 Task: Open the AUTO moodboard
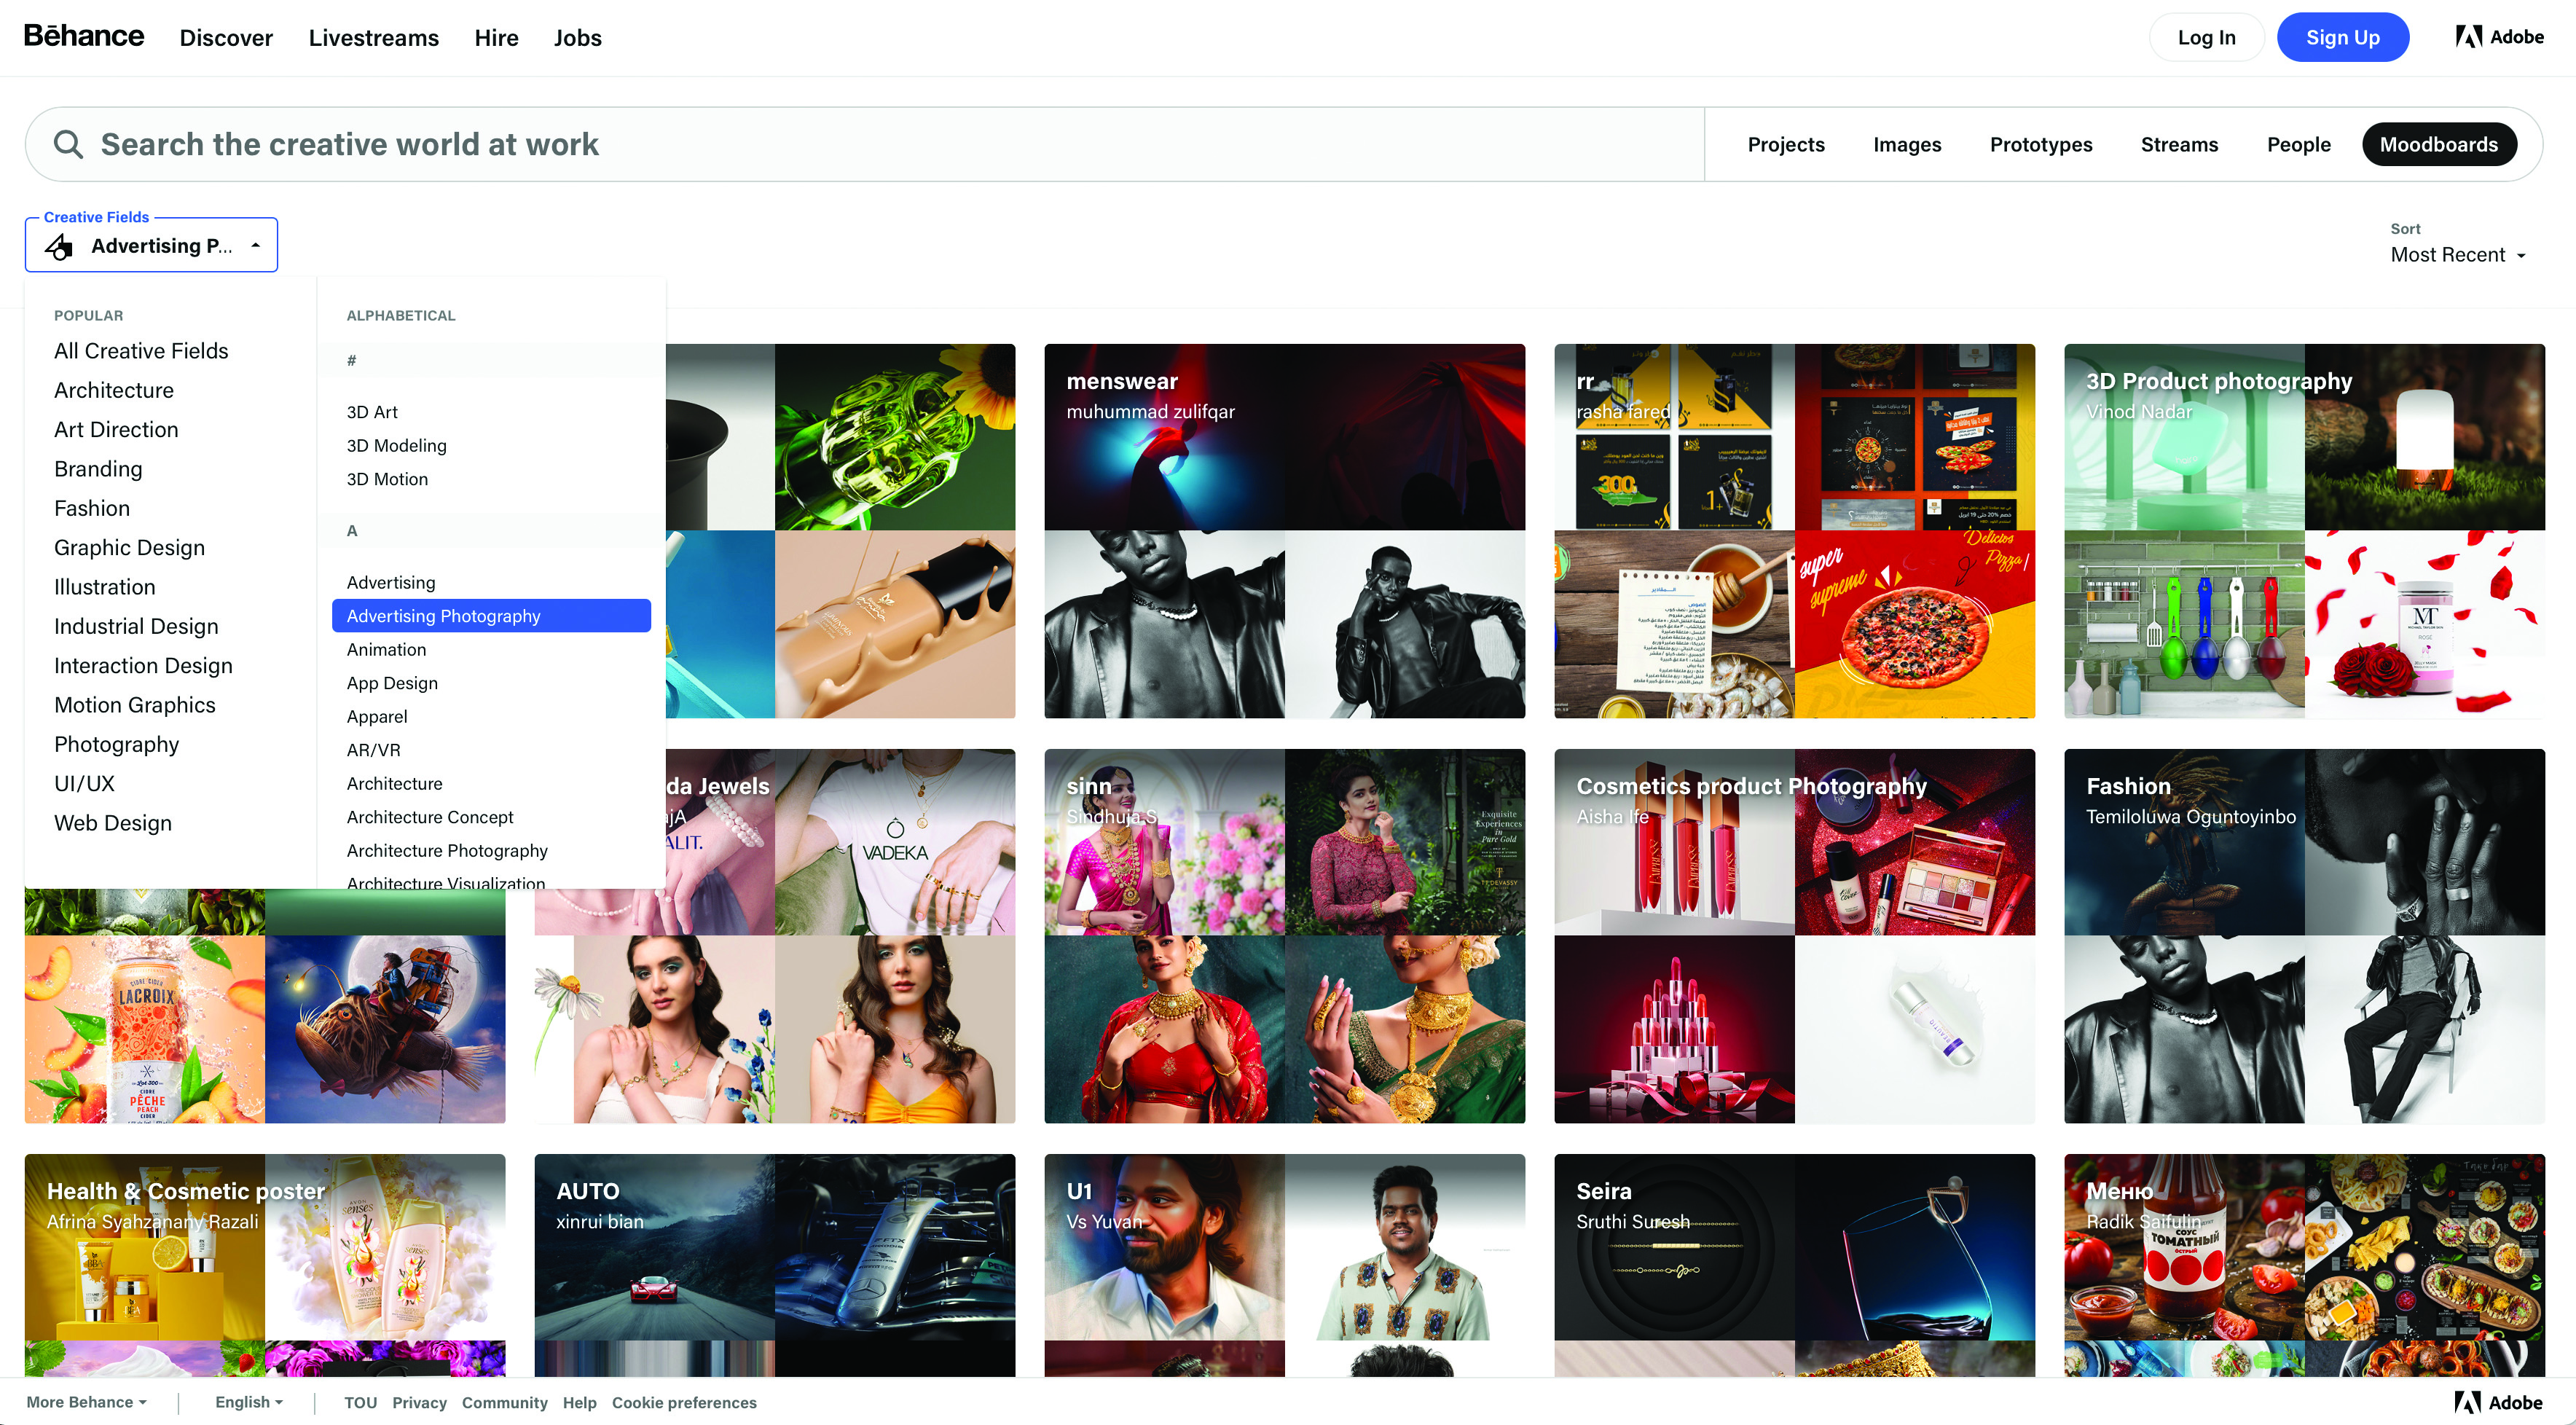[774, 1265]
